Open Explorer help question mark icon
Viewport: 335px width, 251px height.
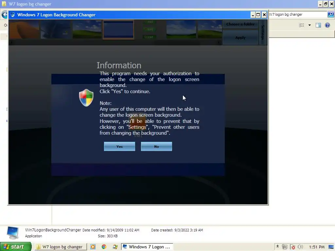point(327,25)
